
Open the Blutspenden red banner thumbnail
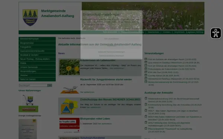pos(70,125)
